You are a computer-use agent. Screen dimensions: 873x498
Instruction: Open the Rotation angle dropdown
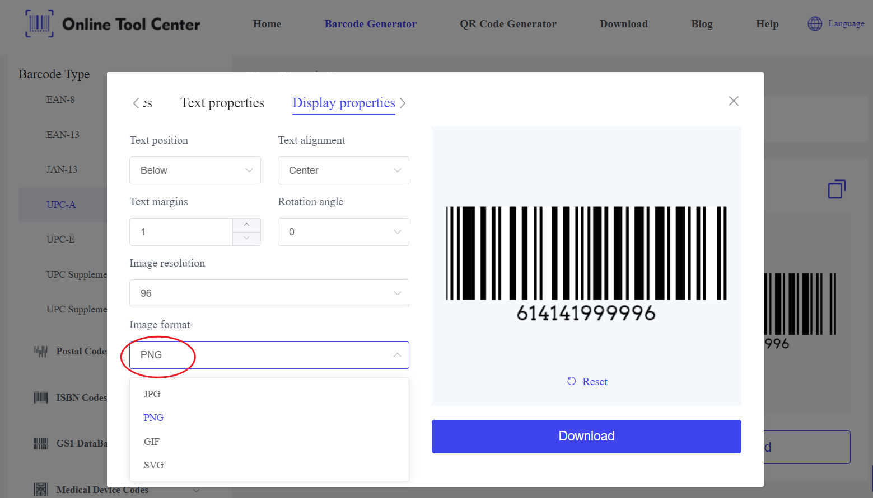[343, 232]
